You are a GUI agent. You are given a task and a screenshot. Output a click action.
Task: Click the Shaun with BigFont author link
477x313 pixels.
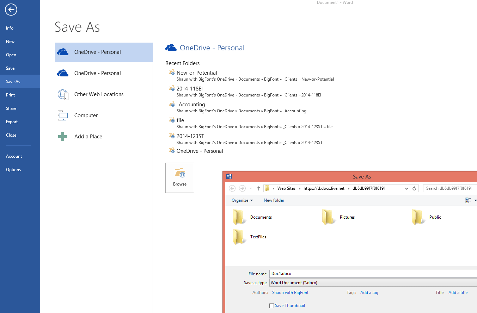click(290, 293)
